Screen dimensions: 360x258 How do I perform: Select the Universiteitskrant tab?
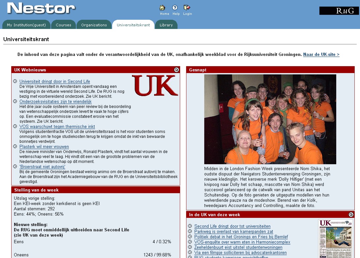coord(133,25)
